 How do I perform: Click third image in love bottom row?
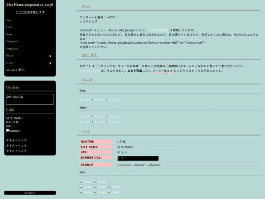click(x=113, y=192)
